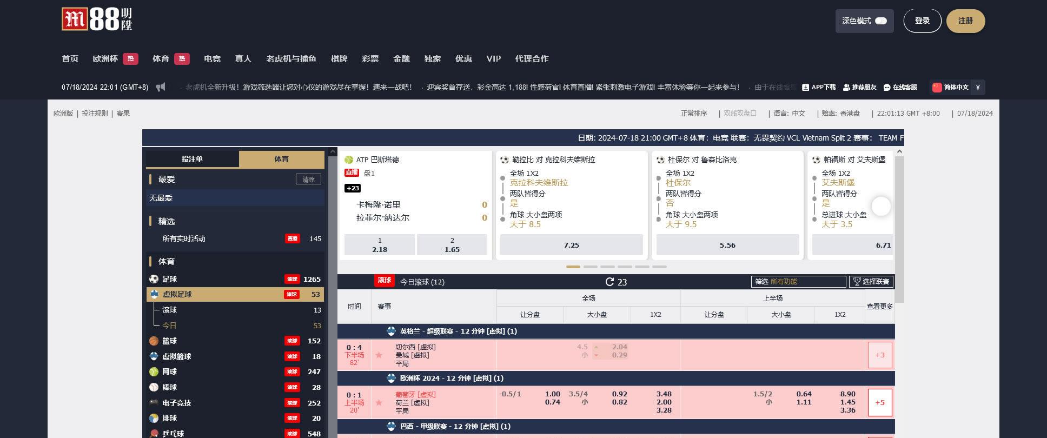Viewport: 1047px width, 438px height.
Task: Click the 电子竞技 esports gamepad icon
Action: tap(154, 403)
